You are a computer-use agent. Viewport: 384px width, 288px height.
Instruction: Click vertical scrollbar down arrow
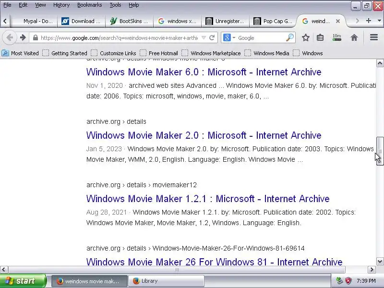[x=380, y=261]
